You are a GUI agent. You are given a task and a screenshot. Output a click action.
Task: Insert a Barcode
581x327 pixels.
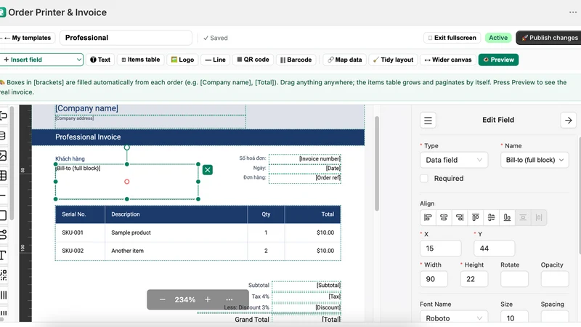296,60
